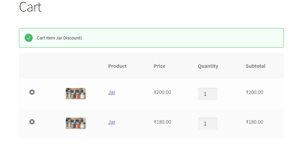Screen dimensions: 291x143
Task: Select the ₹180.00 value in Subtotal column
Action: (x=255, y=122)
